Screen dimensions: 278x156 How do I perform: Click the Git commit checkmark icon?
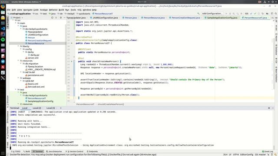pyautogui.click(x=255, y=13)
